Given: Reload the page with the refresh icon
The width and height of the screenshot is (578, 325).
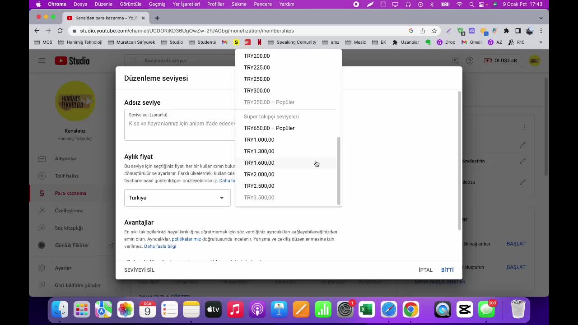Looking at the screenshot, I should tap(60, 31).
